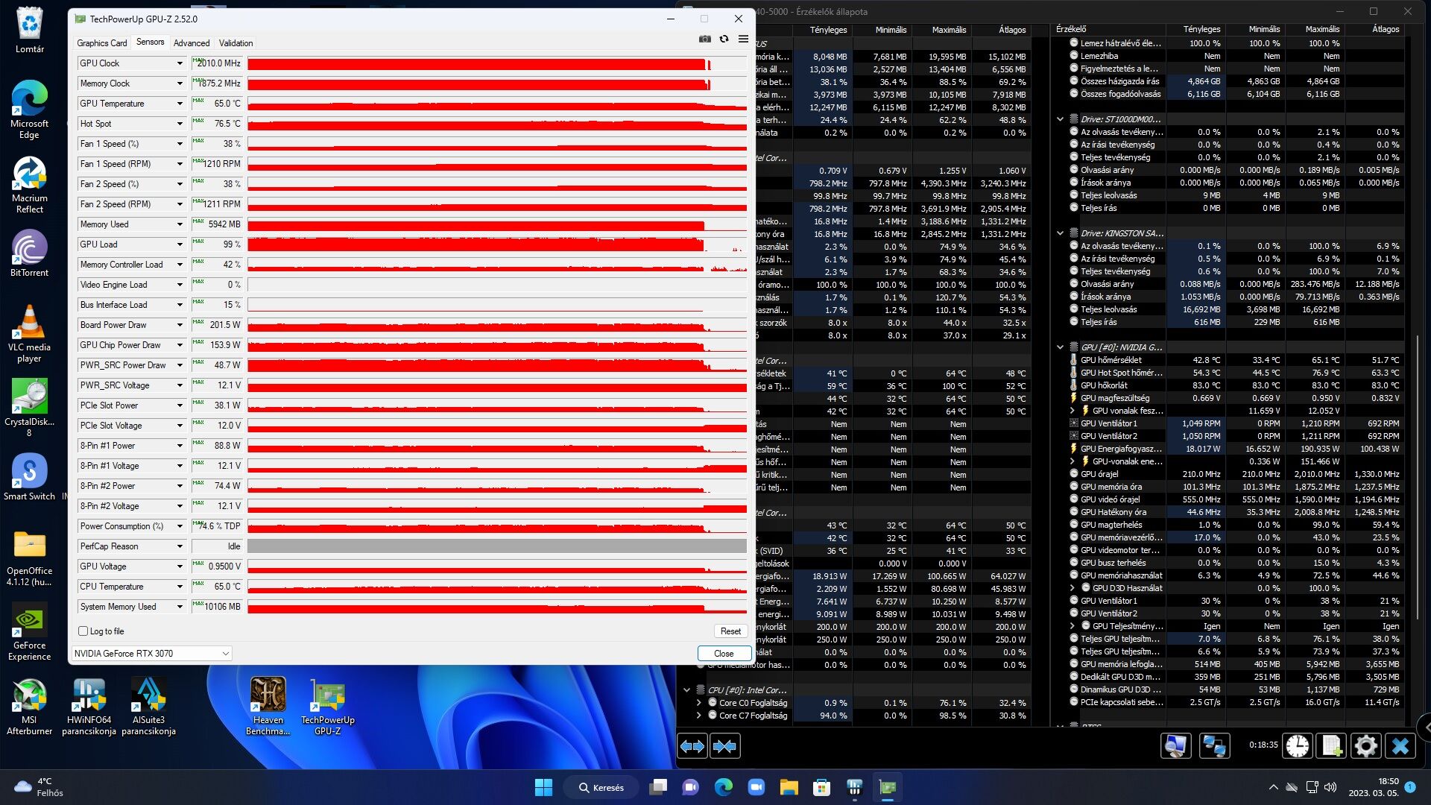The image size is (1431, 805).
Task: Open the Validation tab
Action: pos(236,43)
